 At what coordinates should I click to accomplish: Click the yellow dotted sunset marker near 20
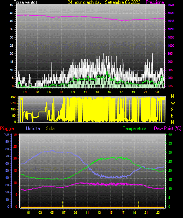coord(139,204)
